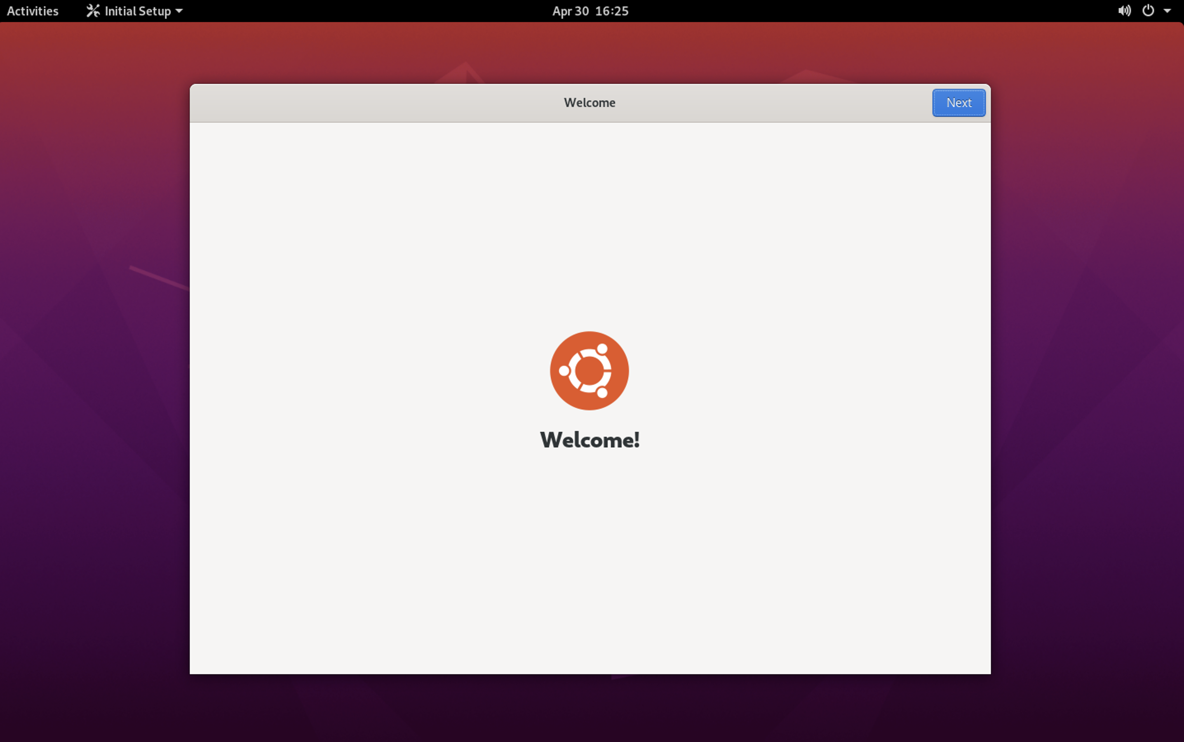The image size is (1184, 742).
Task: Open the Activities overview
Action: tap(33, 11)
